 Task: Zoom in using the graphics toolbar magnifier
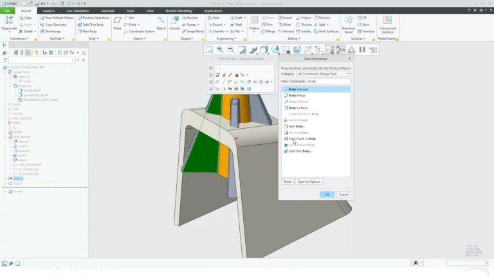pyautogui.click(x=220, y=50)
